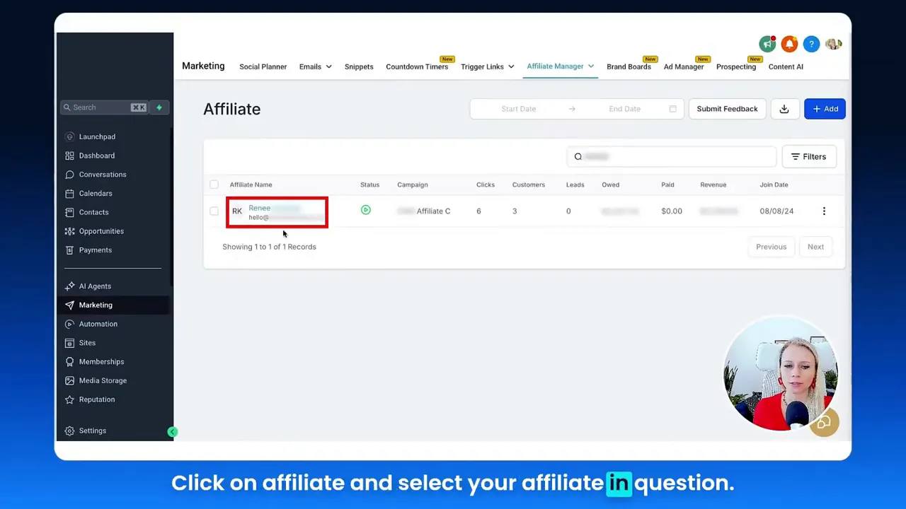The image size is (906, 509).
Task: Open the three-dot menu for Renee
Action: [x=824, y=211]
